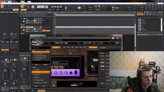The height and width of the screenshot is (92, 164).
Task: Select the Audio FX button in browser
Action: 140,14
